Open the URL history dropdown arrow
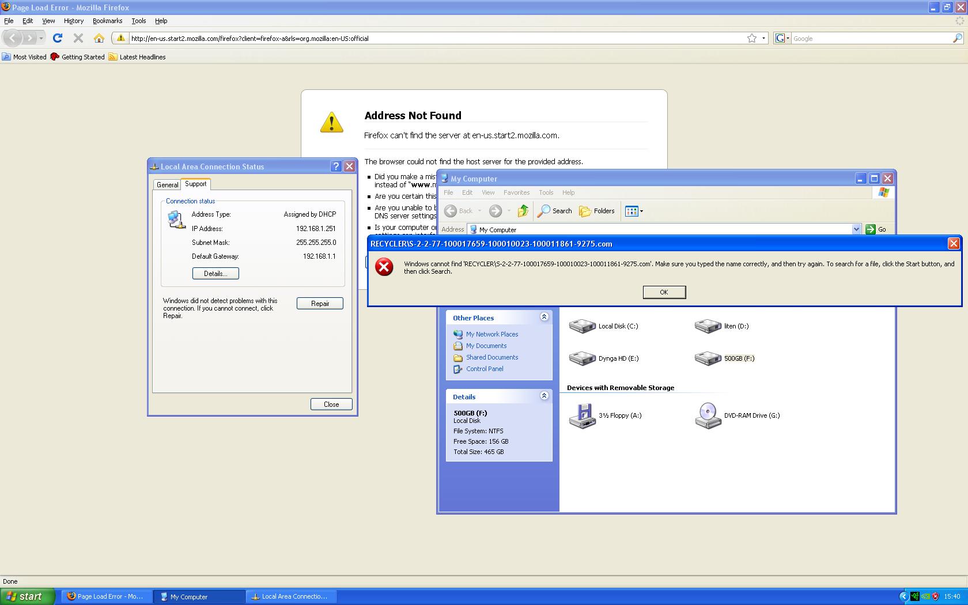This screenshot has height=605, width=968. pyautogui.click(x=764, y=39)
